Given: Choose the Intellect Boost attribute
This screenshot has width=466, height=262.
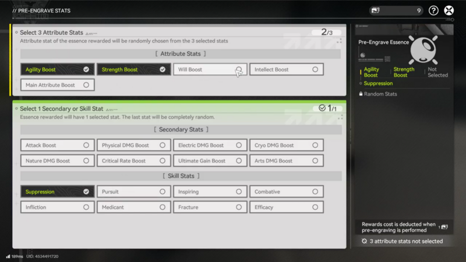Looking at the screenshot, I should (x=286, y=69).
